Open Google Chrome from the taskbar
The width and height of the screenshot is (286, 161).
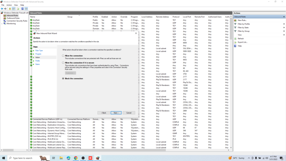coord(76,158)
